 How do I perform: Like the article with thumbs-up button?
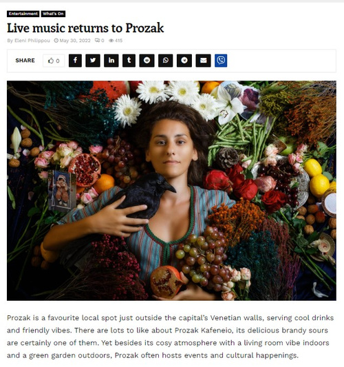[x=54, y=61]
